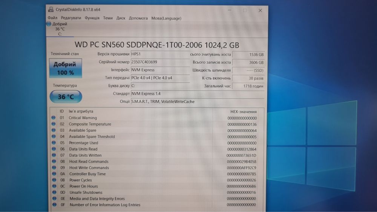This screenshot has height=212, width=377.
Task: Click the status icon for Composite Temperature
Action: click(54, 124)
